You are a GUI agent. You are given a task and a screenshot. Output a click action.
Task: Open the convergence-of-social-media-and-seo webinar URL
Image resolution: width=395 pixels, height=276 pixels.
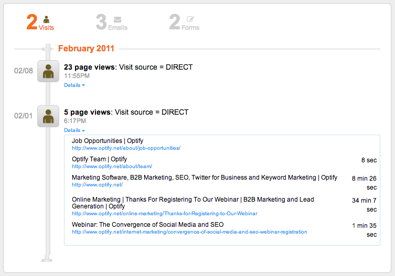pos(189,232)
